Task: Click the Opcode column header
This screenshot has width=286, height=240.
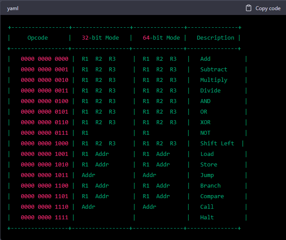Action: [37, 38]
